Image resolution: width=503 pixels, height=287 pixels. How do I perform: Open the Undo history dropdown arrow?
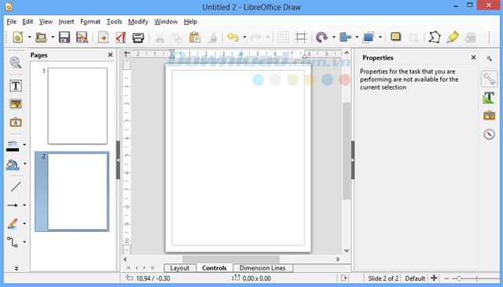coord(244,37)
